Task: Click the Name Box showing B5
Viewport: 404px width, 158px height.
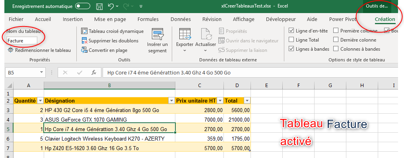Action: click(x=22, y=72)
